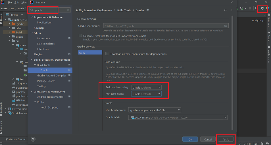Image resolution: width=271 pixels, height=145 pixels.
Task: Enable Generate *.iml files checkbox
Action: pos(80,36)
